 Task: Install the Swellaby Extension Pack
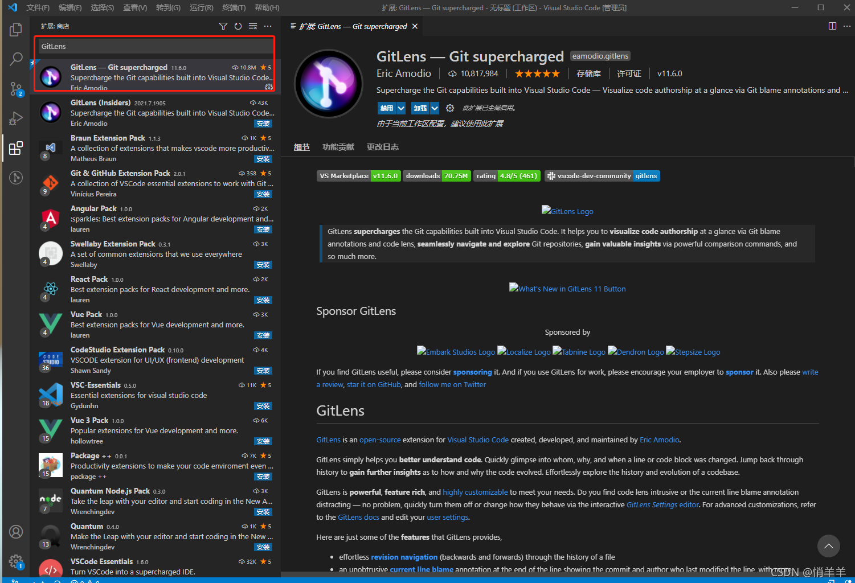pos(263,265)
